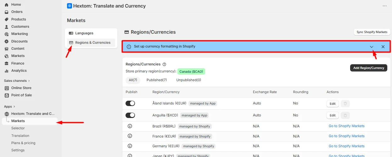Open Selector under Hextom app

(18, 128)
